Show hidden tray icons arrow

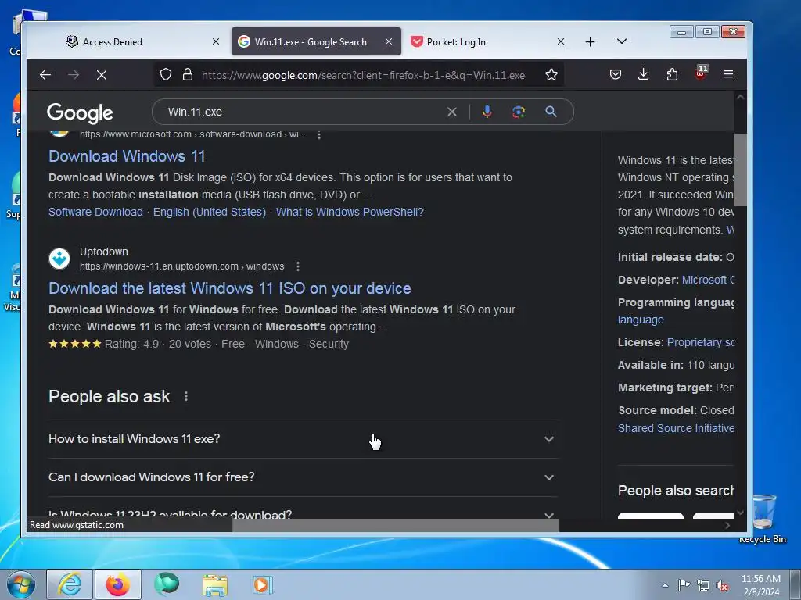click(665, 585)
